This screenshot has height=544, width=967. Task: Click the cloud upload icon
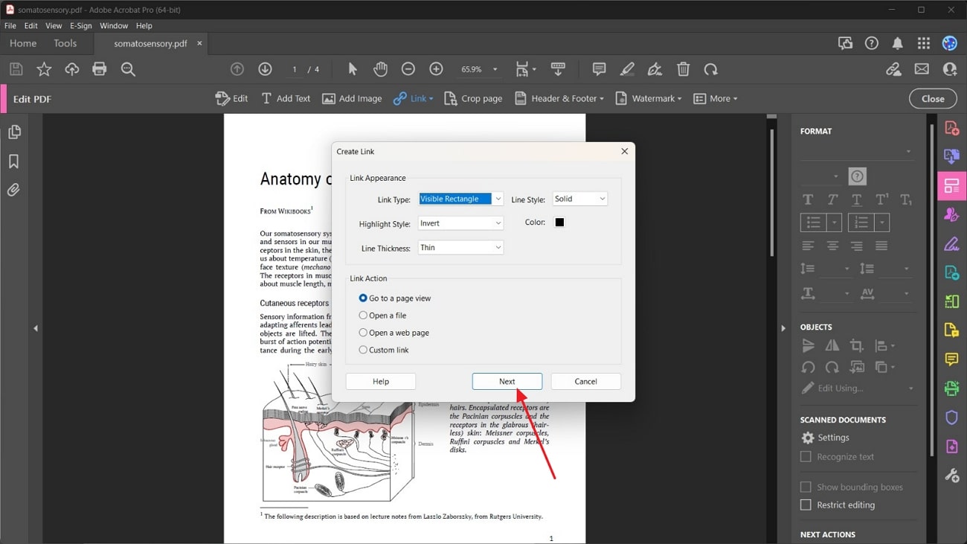[72, 69]
